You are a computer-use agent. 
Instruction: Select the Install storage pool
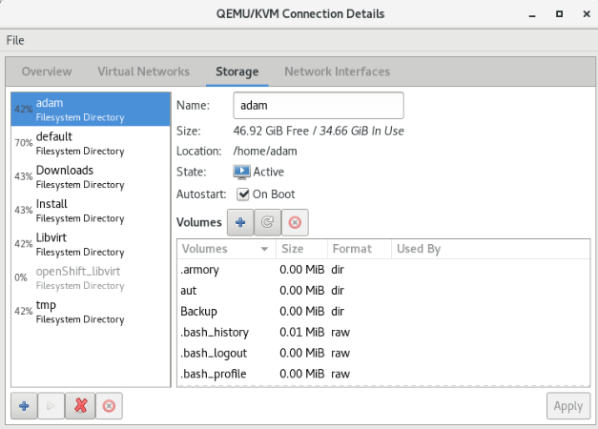pyautogui.click(x=91, y=210)
